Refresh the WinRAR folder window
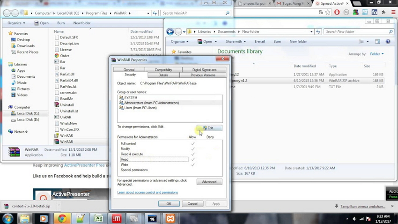The height and width of the screenshot is (224, 398). tap(155, 13)
